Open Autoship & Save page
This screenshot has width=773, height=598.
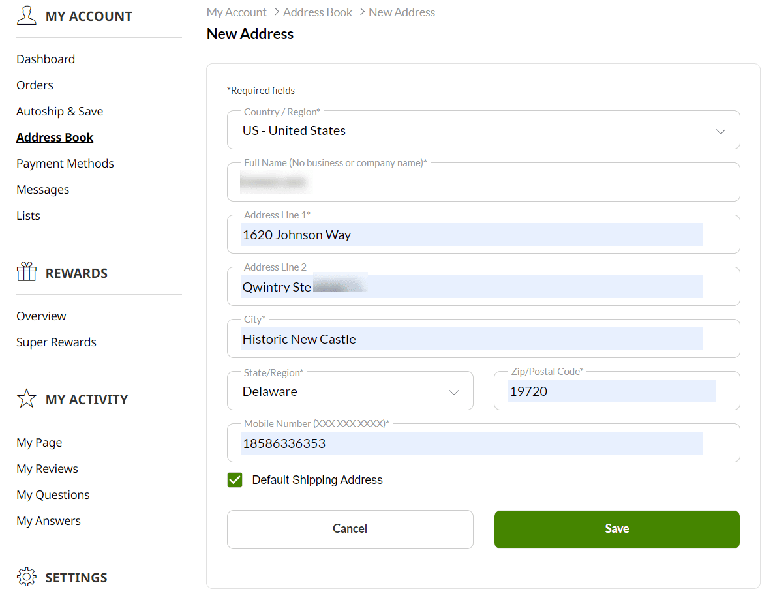[x=60, y=112]
